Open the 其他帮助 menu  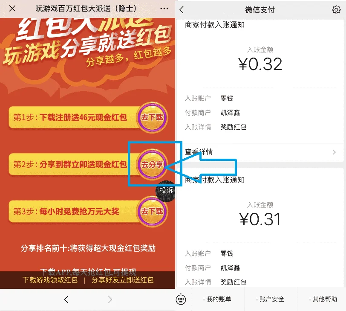click(323, 299)
